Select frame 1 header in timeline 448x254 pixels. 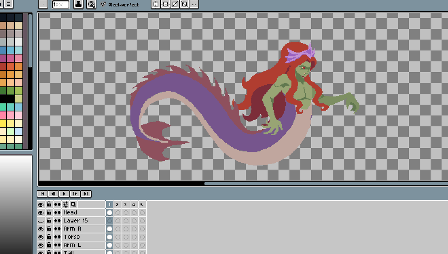pos(109,204)
